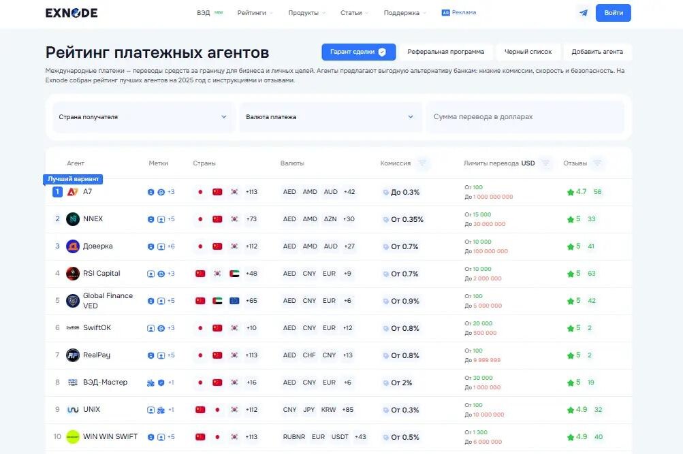Click the ВЭД-Мастер agent logo
683x454 pixels.
pos(73,382)
